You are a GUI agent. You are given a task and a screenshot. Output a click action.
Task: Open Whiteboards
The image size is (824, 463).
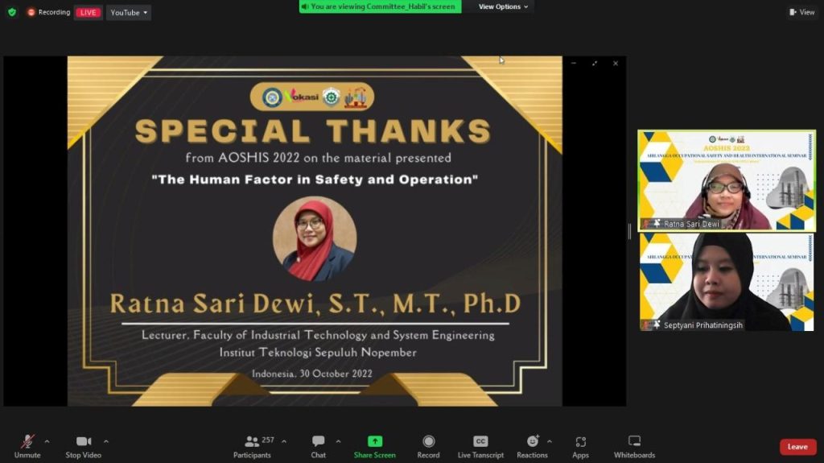pos(634,446)
